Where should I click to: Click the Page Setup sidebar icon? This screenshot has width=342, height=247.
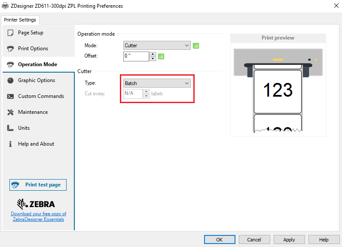[10, 33]
